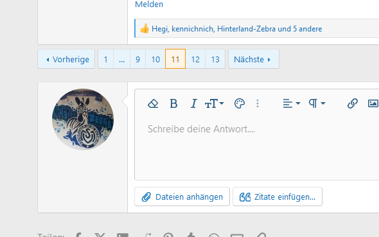Toggle italic text formatting
This screenshot has height=237, width=379.
click(x=193, y=103)
